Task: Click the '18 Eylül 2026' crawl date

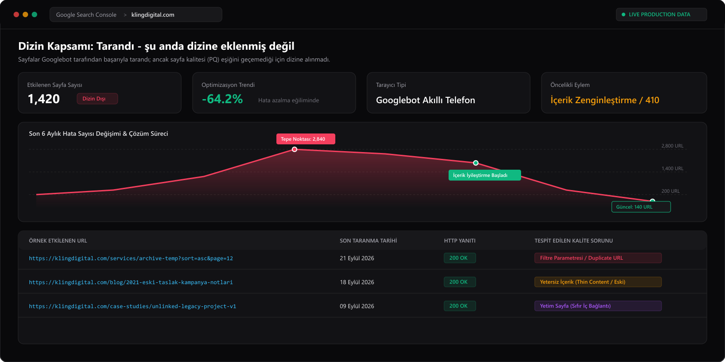Action: coord(357,282)
